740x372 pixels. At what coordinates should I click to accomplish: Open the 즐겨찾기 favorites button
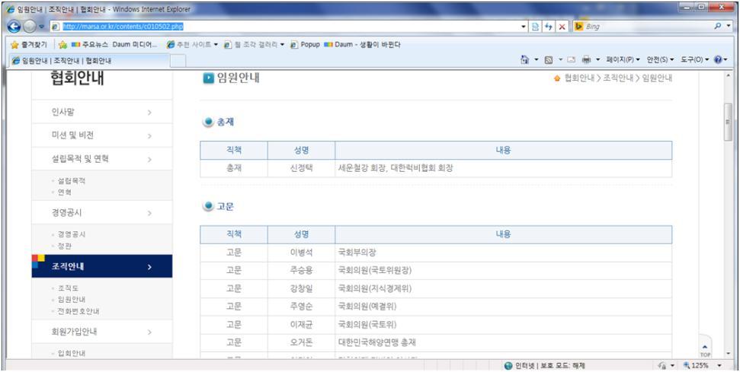coord(29,45)
